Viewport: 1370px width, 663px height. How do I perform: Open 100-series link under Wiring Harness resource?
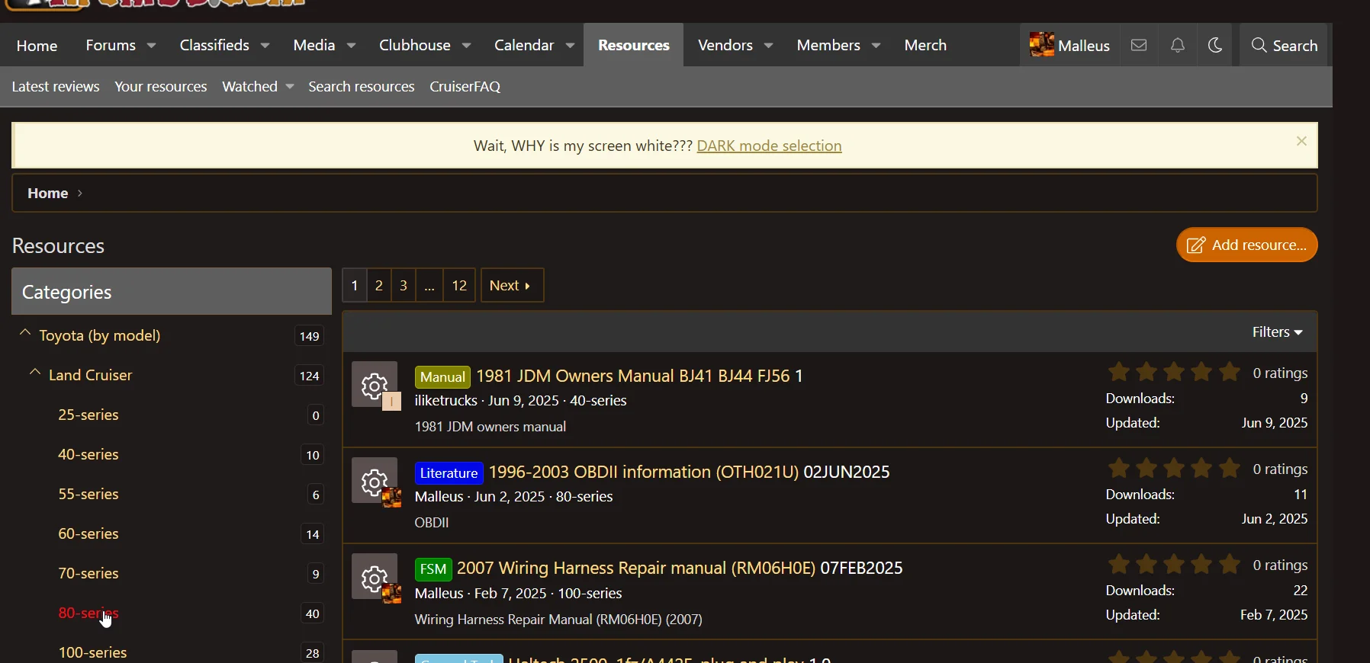[590, 594]
